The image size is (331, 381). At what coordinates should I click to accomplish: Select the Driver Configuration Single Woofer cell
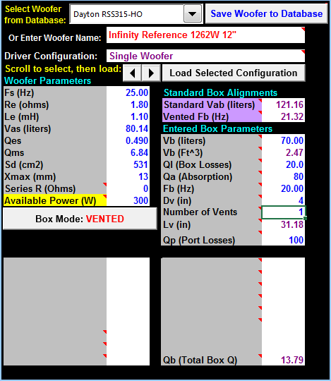[205, 56]
